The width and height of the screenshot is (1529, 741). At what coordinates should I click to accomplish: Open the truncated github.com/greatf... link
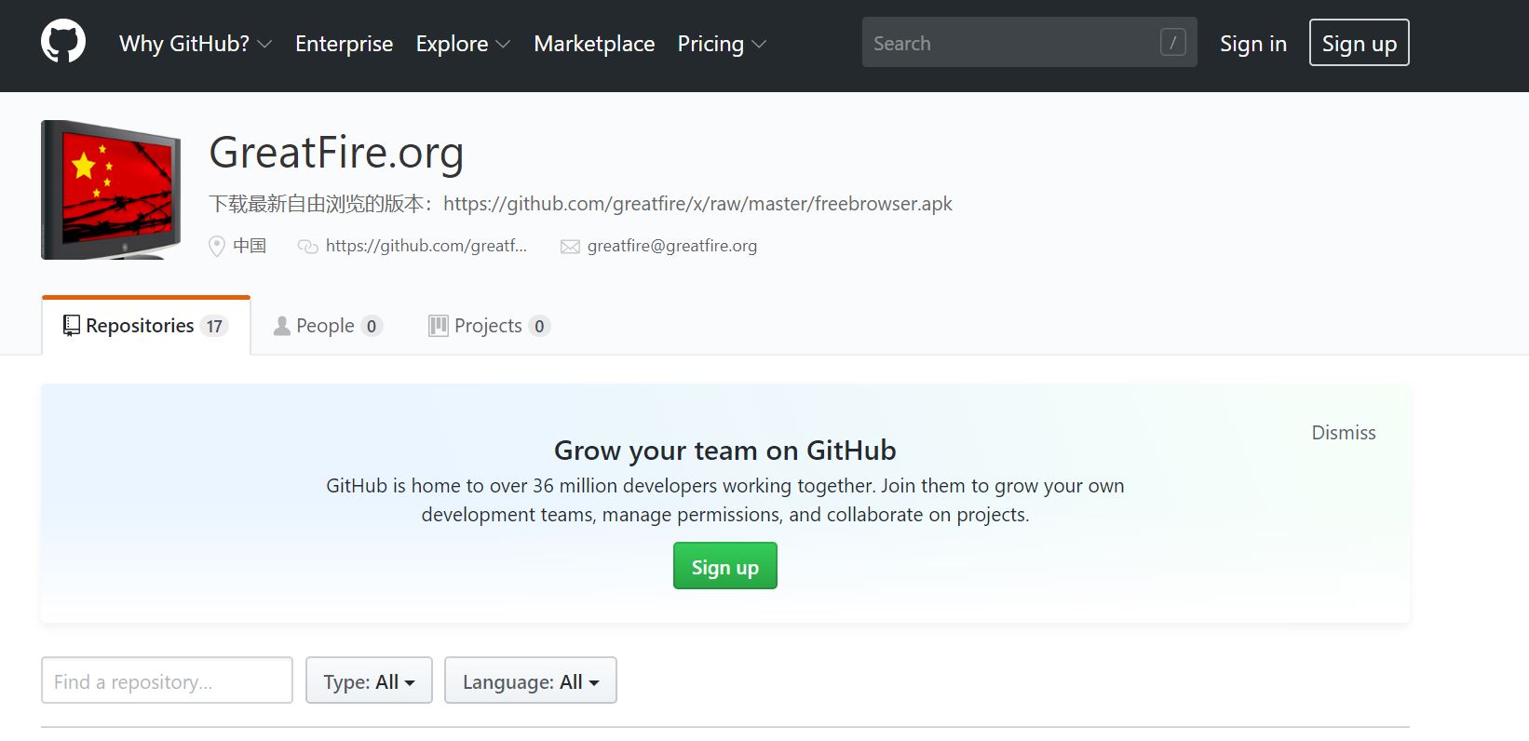point(426,246)
